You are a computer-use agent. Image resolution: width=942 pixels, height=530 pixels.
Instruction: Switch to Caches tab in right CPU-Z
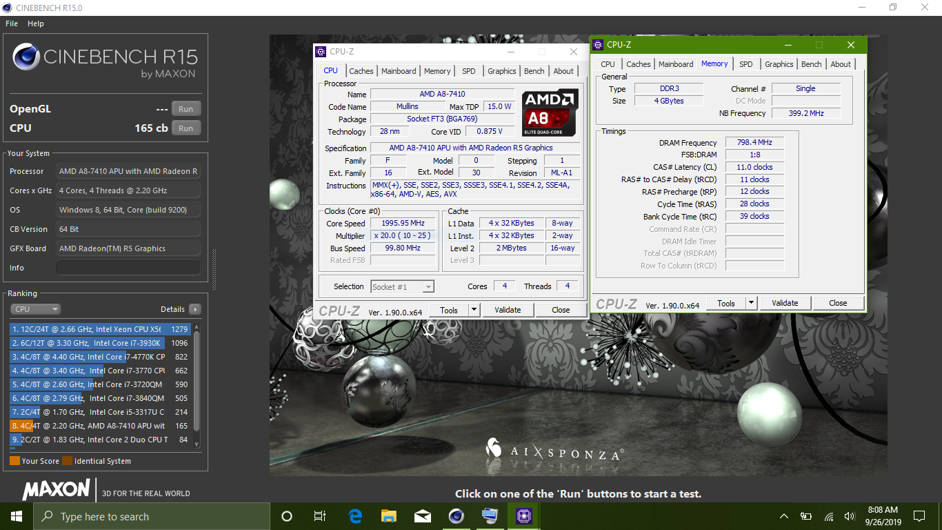click(x=638, y=64)
